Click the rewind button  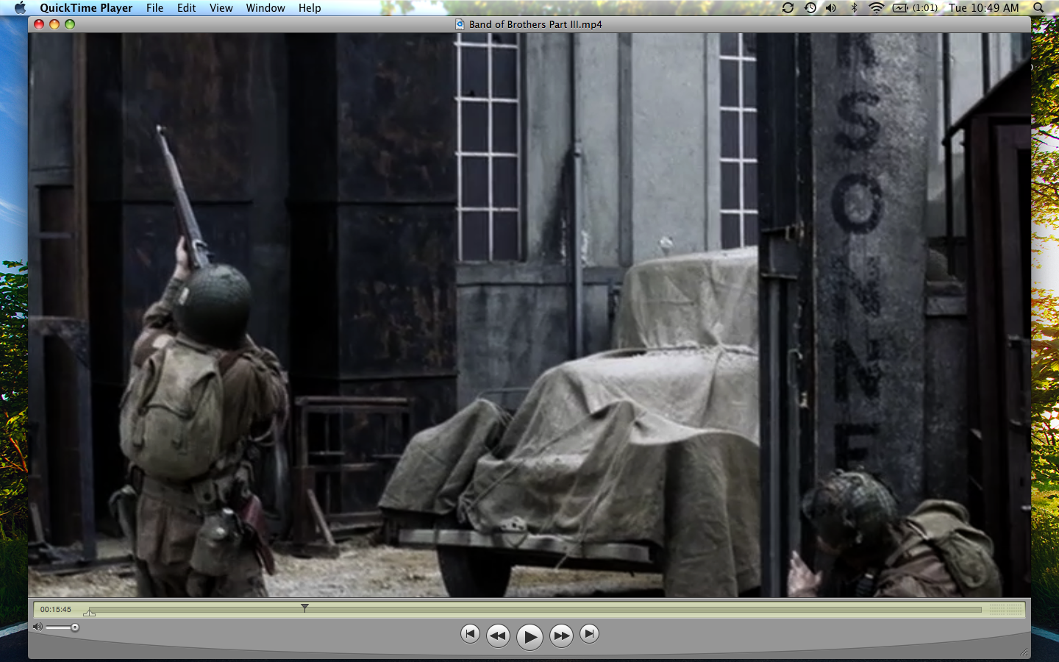coord(498,636)
